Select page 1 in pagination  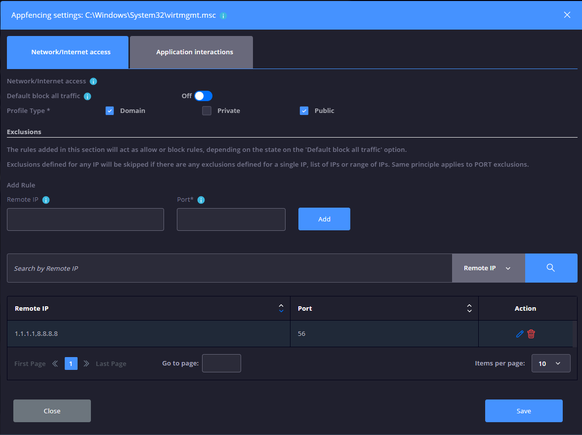tap(71, 363)
